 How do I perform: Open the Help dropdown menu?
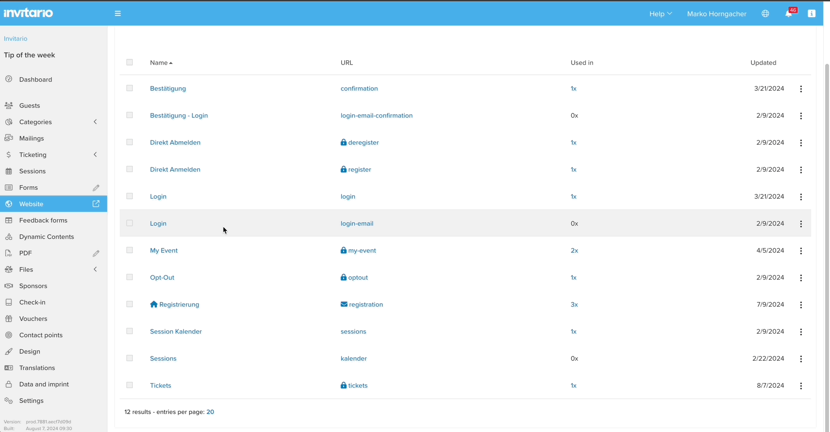coord(660,13)
